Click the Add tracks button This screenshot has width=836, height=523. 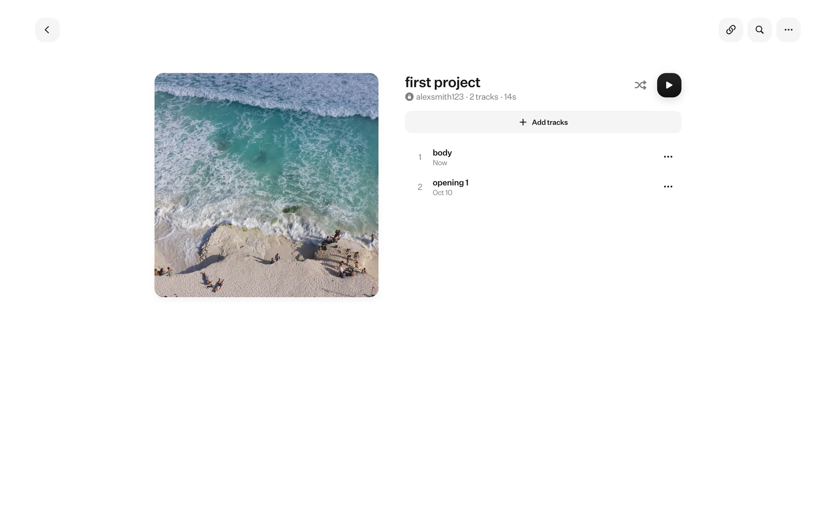[543, 122]
